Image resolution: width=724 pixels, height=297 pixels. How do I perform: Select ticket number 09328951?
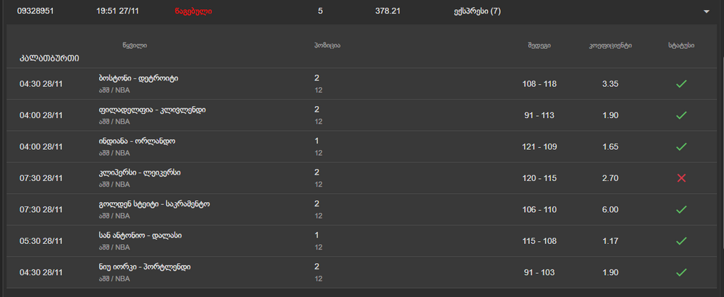point(35,11)
